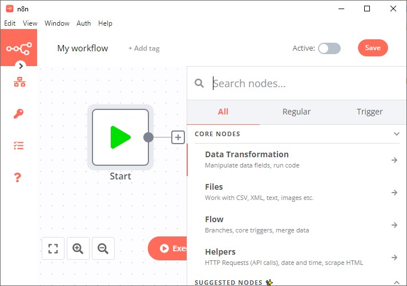Zoom out on the canvas
Viewport: 407px width, 286px height.
pos(103,248)
